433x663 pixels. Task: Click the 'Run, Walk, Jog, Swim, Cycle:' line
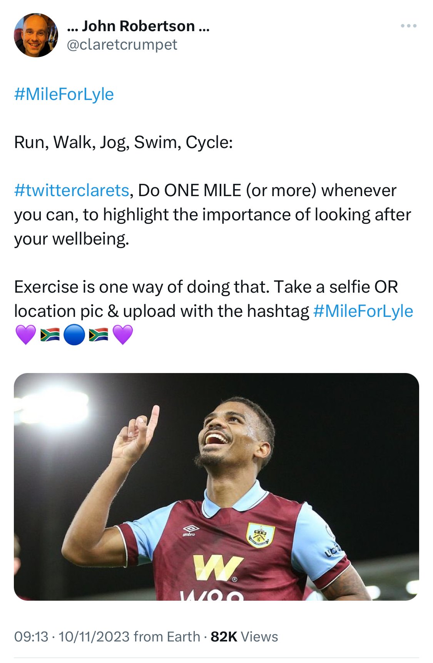(123, 142)
